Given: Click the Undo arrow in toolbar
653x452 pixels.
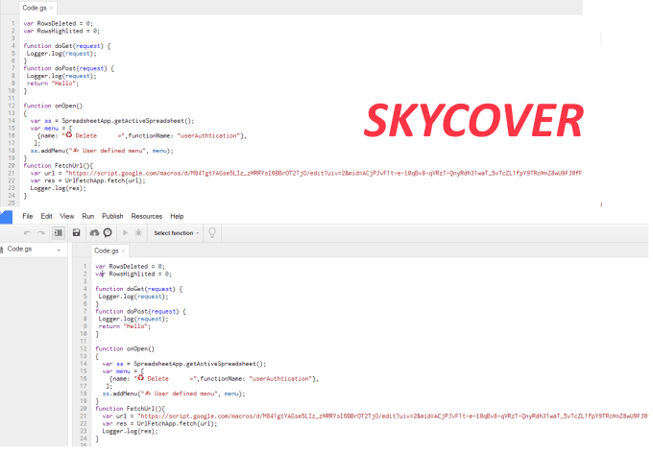Looking at the screenshot, I should (x=28, y=233).
